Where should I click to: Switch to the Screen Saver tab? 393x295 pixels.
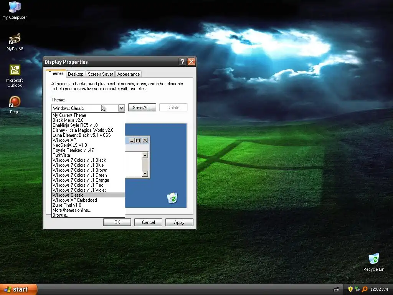point(100,74)
